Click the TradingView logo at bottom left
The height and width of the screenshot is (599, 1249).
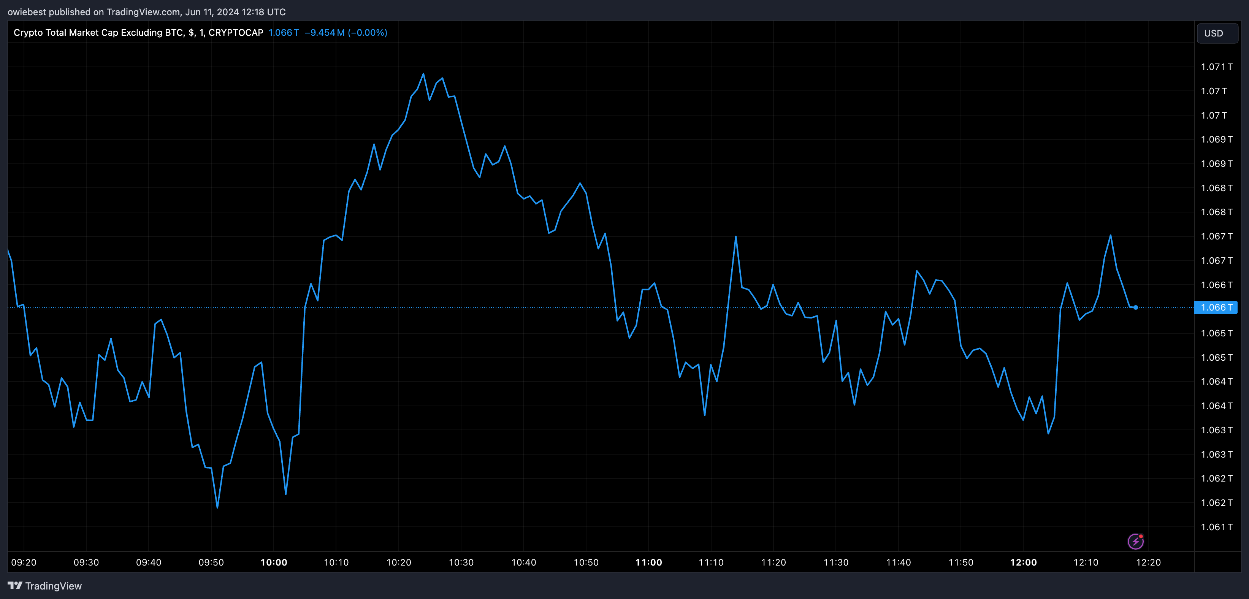coord(44,586)
